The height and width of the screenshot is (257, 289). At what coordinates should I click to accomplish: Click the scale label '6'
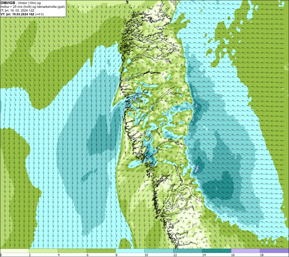point(88,255)
